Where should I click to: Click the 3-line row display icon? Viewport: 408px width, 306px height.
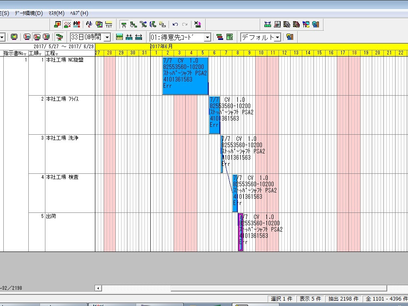pos(46,37)
